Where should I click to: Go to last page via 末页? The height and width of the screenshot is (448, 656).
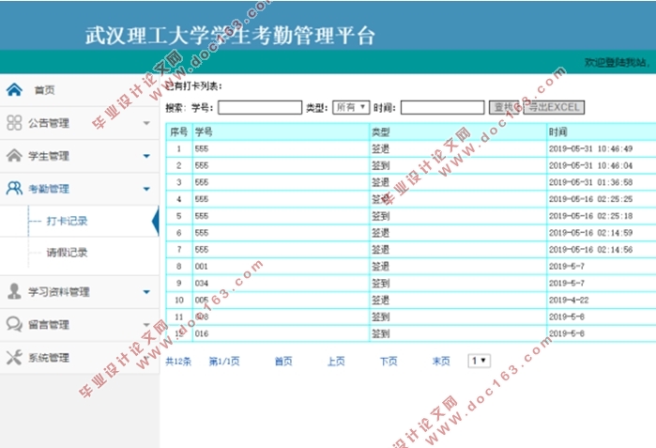441,362
